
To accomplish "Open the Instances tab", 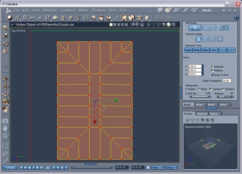I will 202,114.
